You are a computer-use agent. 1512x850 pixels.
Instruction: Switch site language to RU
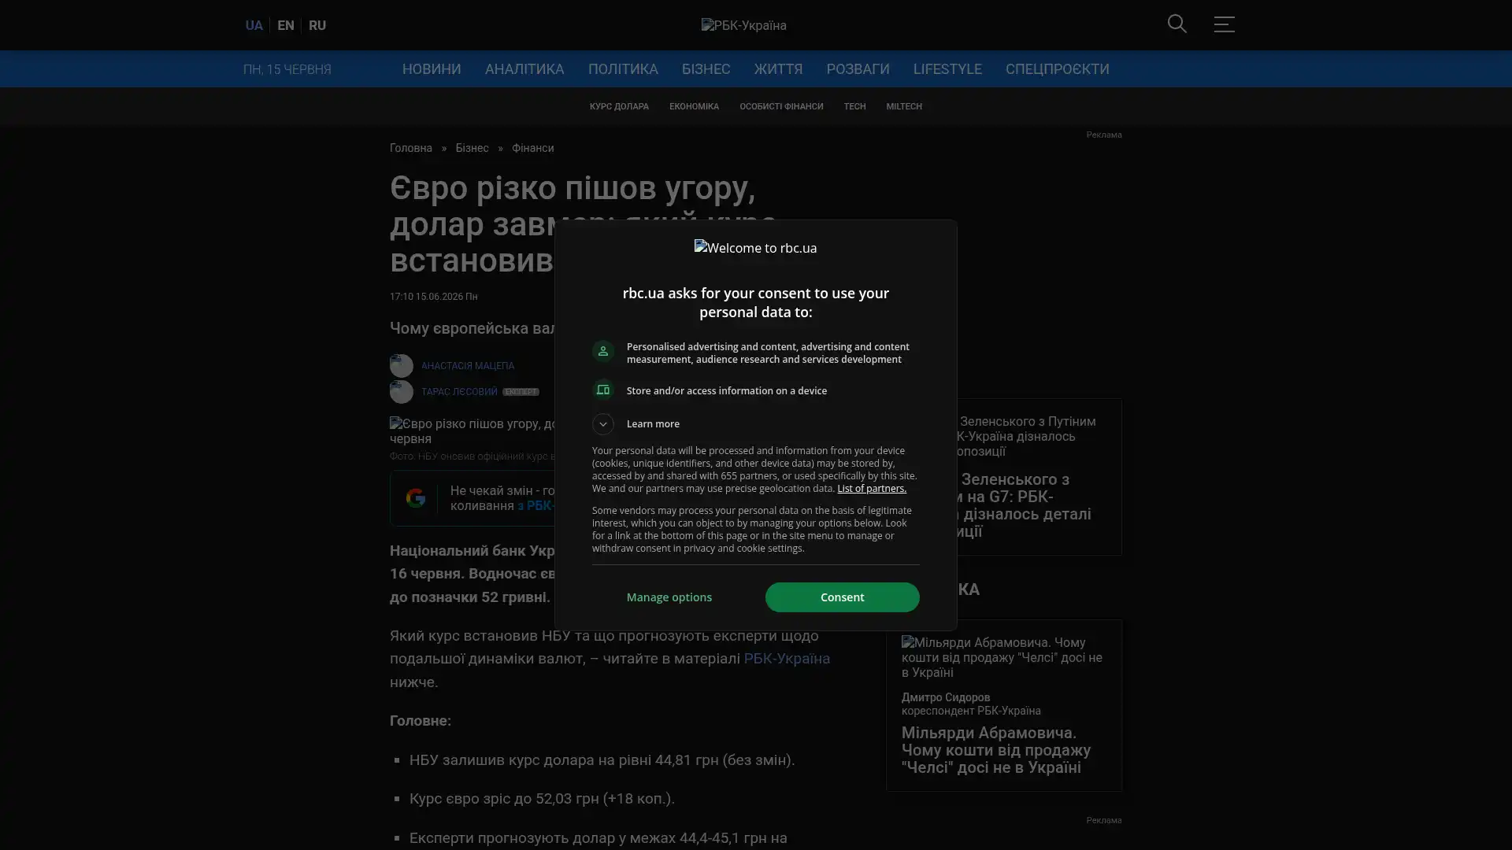[x=317, y=26]
